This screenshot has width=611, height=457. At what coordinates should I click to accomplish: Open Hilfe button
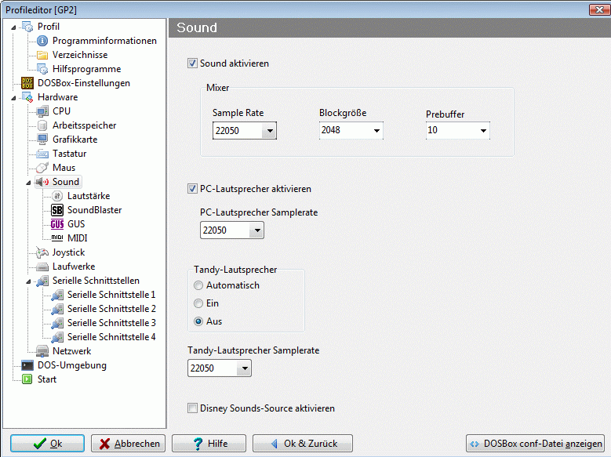(209, 444)
